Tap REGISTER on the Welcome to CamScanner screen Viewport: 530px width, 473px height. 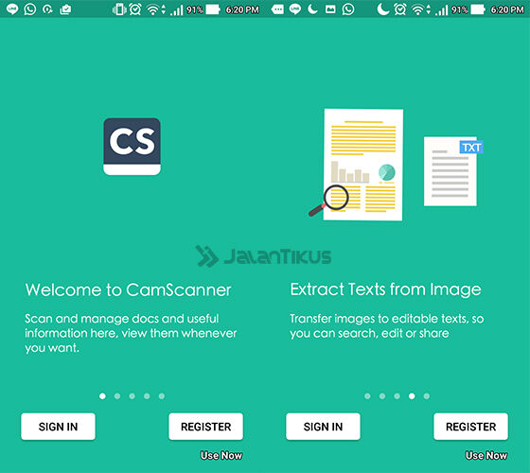pos(206,427)
